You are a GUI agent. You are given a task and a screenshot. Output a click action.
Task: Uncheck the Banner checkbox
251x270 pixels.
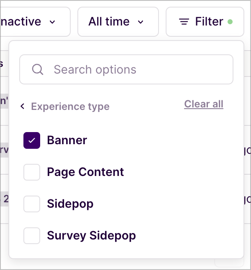tap(32, 140)
